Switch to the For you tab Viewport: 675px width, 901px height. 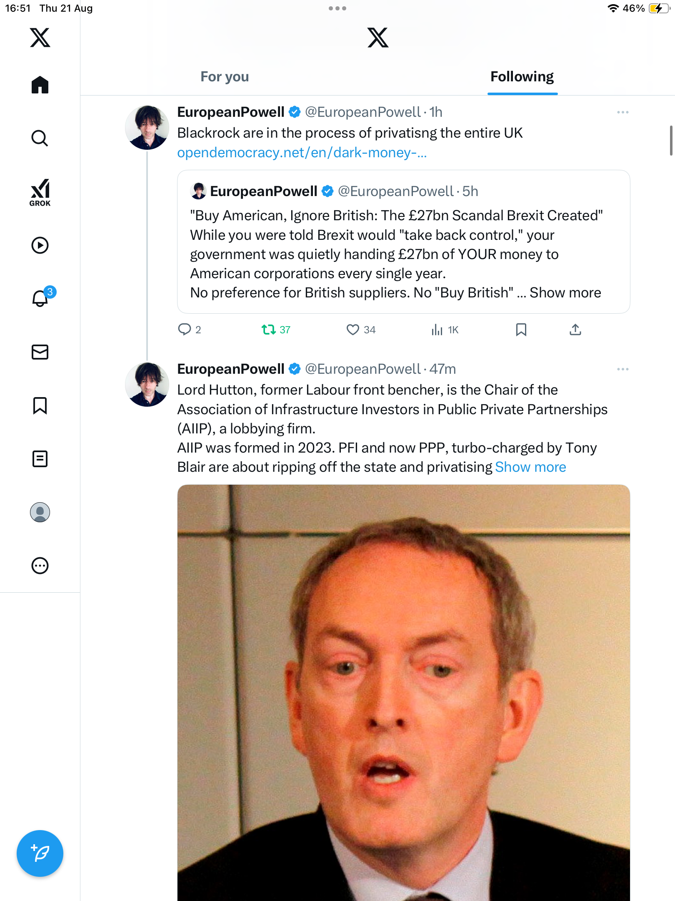click(225, 77)
